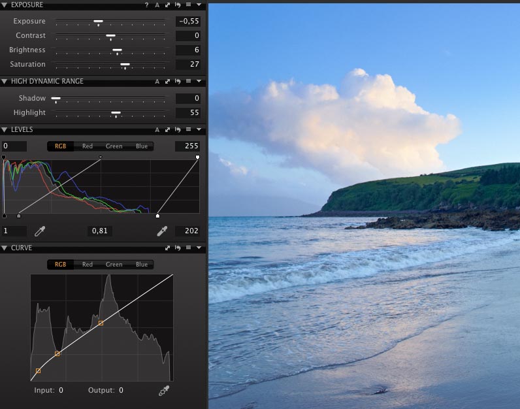Image resolution: width=520 pixels, height=409 pixels.
Task: Click the Levels output black field 0
Action: 14,146
